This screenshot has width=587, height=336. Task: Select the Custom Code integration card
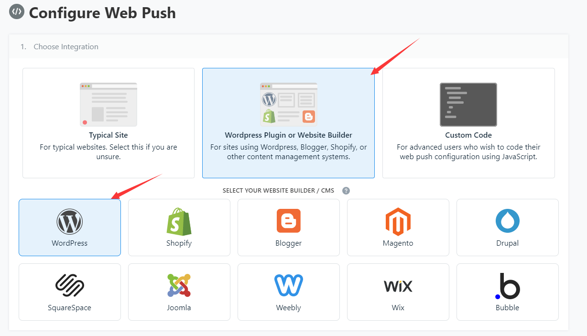point(468,123)
